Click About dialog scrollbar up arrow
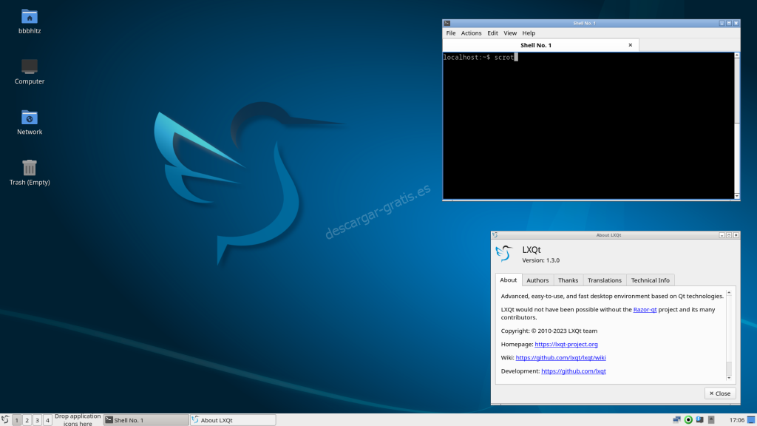757x426 pixels. [729, 293]
